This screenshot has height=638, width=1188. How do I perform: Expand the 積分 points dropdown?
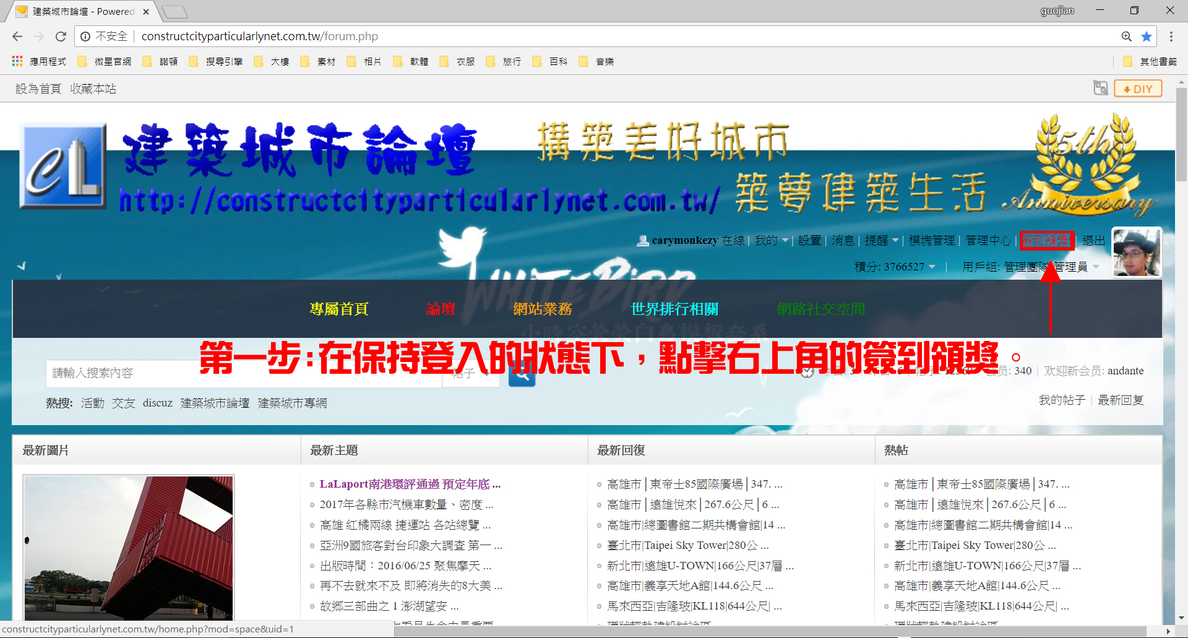point(895,267)
